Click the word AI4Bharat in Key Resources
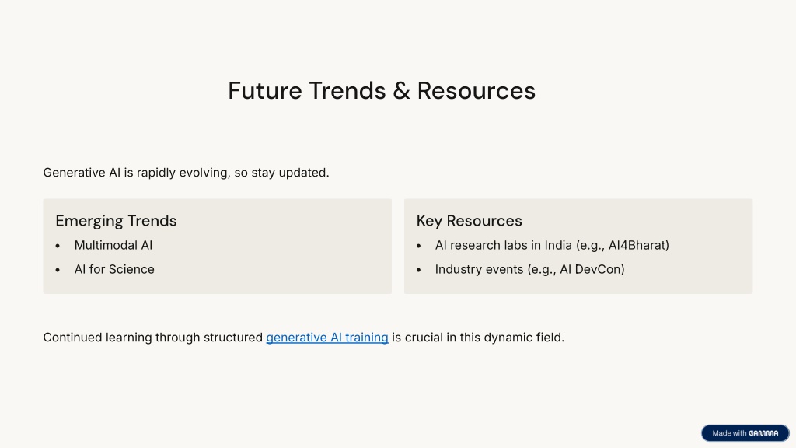The image size is (796, 448). pos(637,245)
